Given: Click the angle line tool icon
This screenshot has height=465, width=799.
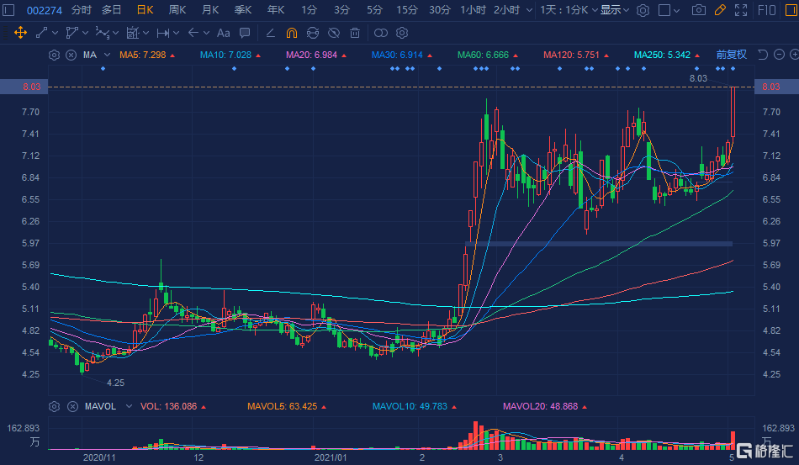Looking at the screenshot, I should tap(271, 33).
